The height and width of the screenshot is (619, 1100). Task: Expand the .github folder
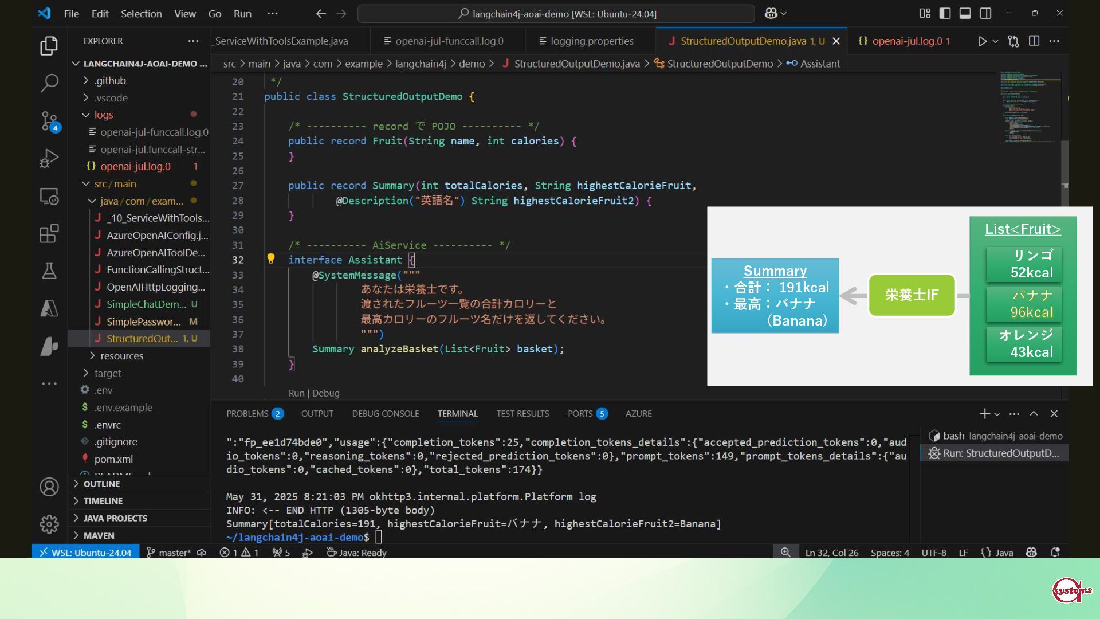coord(139,80)
